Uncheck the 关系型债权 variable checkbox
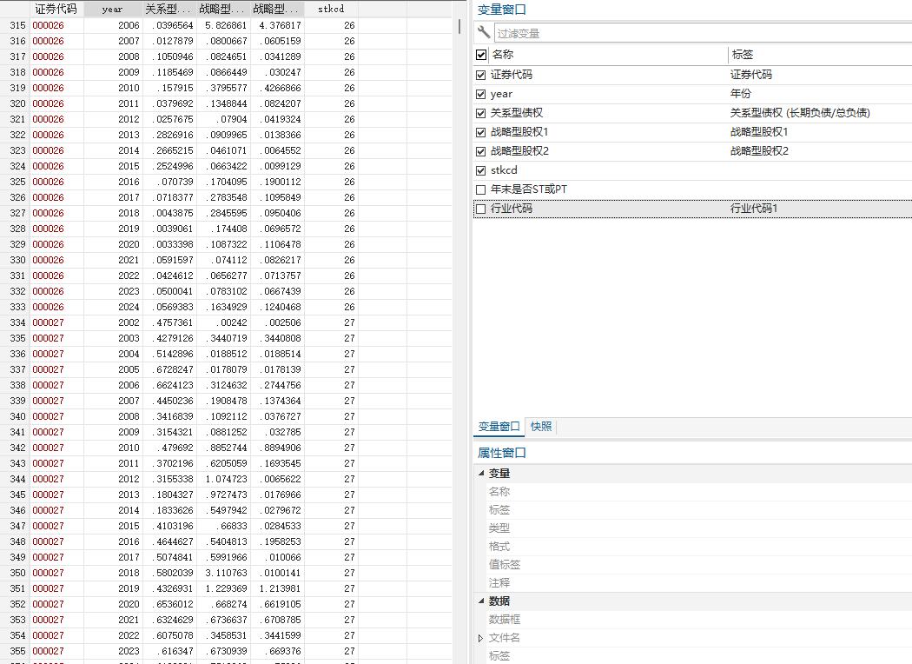 click(482, 113)
